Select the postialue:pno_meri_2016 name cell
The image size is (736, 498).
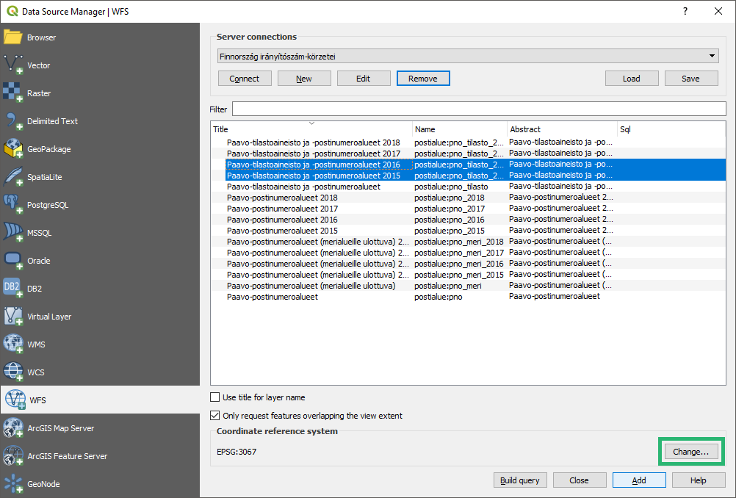click(x=458, y=264)
